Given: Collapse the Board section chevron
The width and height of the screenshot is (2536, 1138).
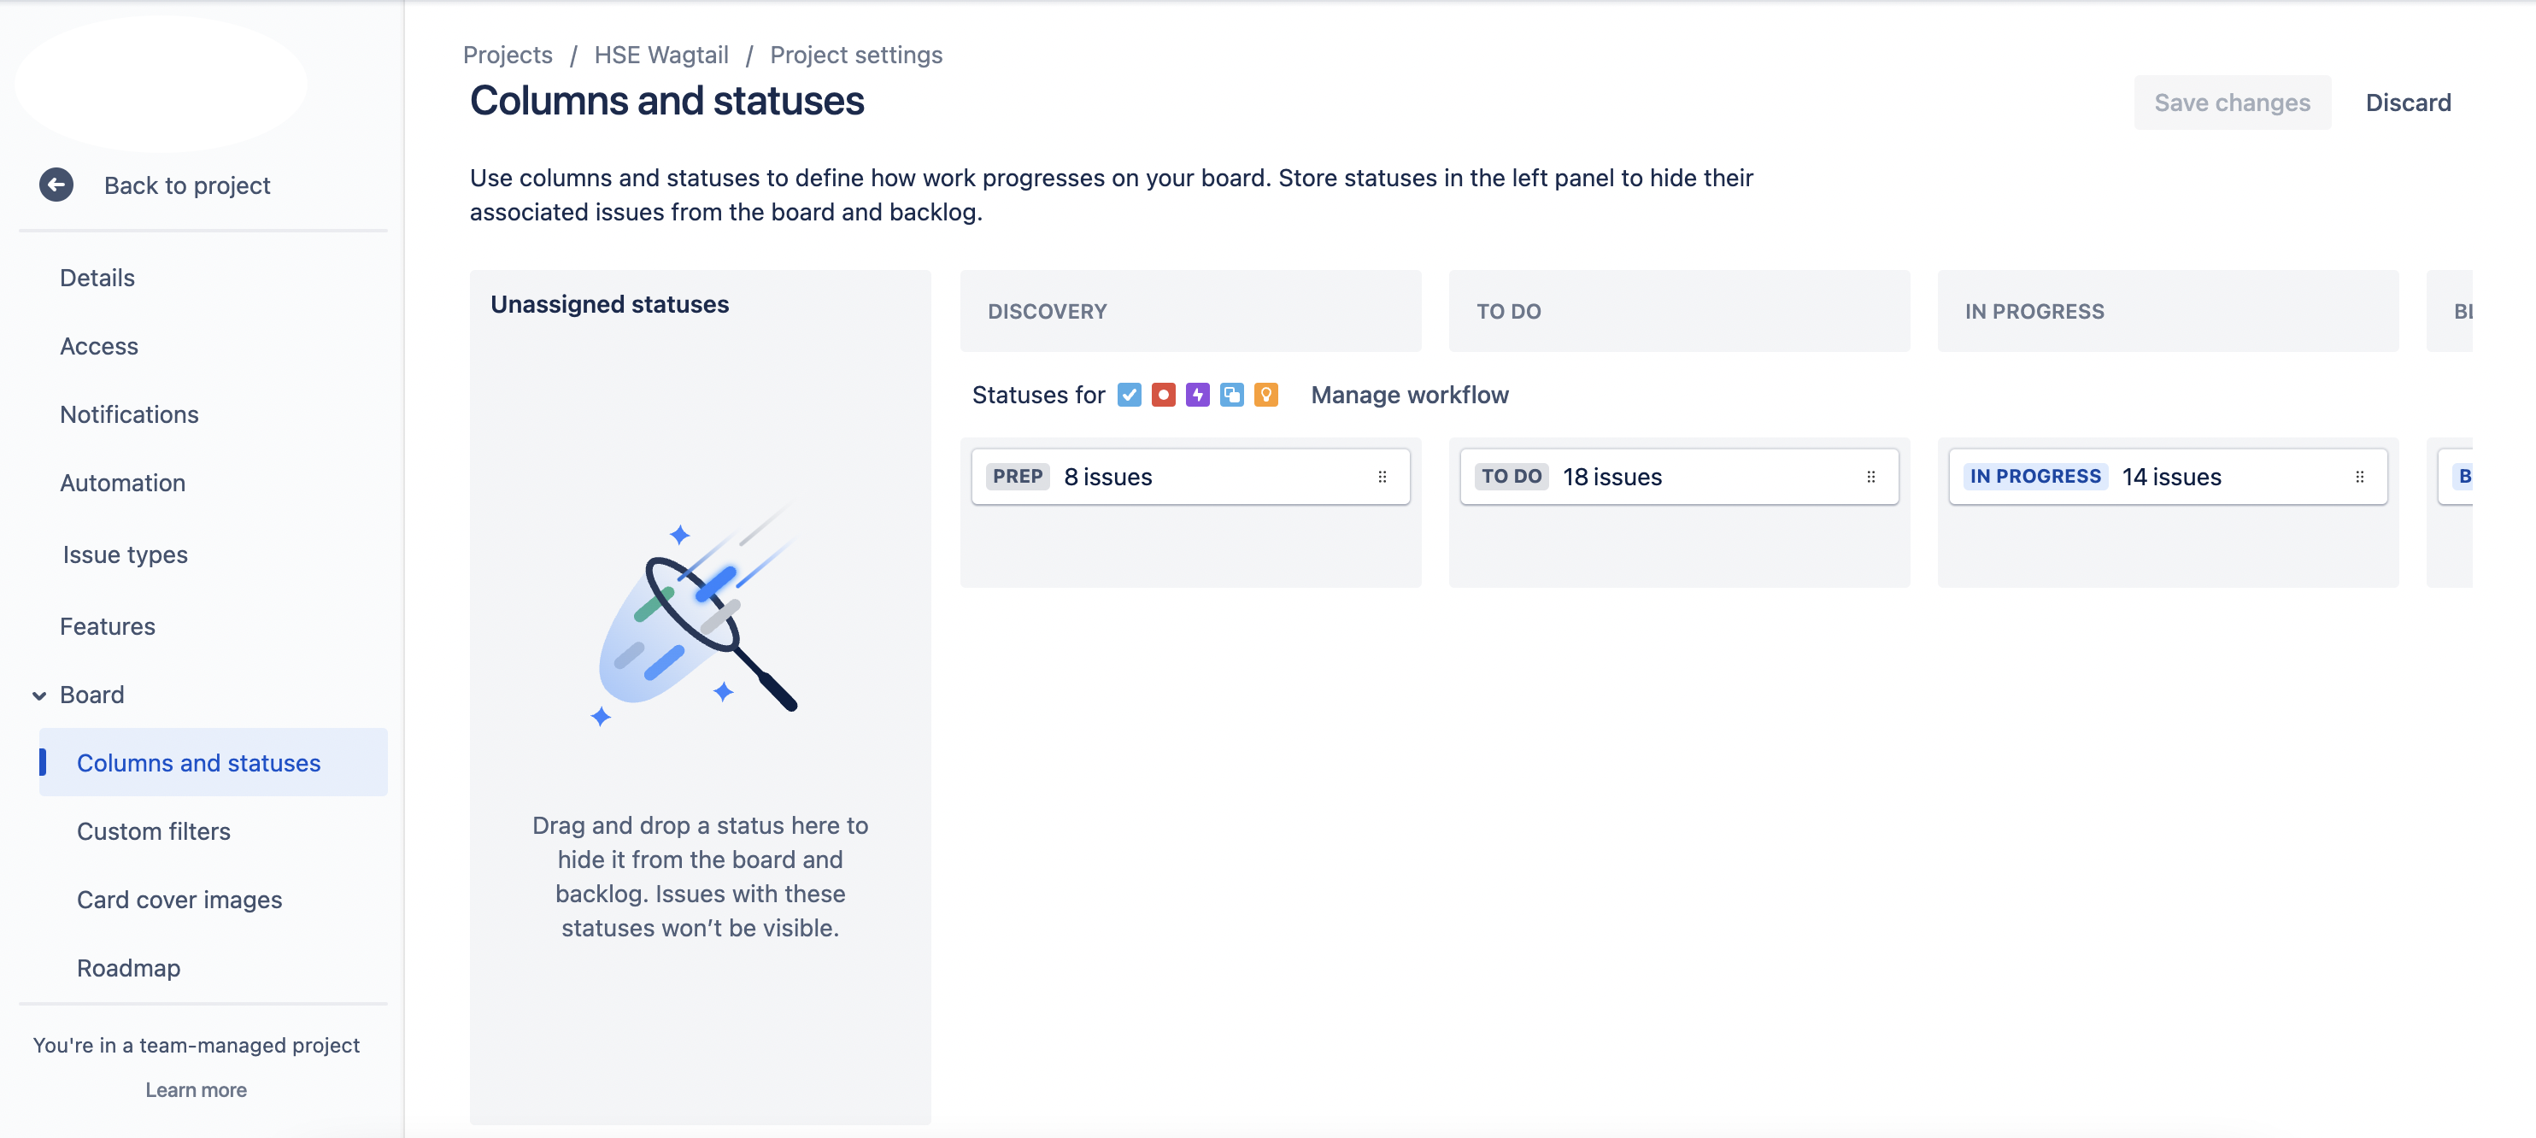Looking at the screenshot, I should pyautogui.click(x=39, y=695).
